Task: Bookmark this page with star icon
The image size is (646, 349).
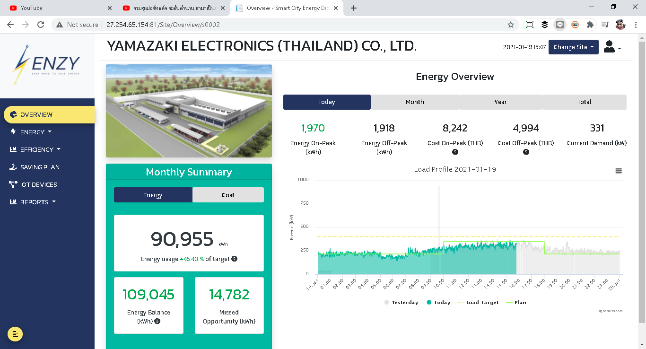Action: [511, 25]
